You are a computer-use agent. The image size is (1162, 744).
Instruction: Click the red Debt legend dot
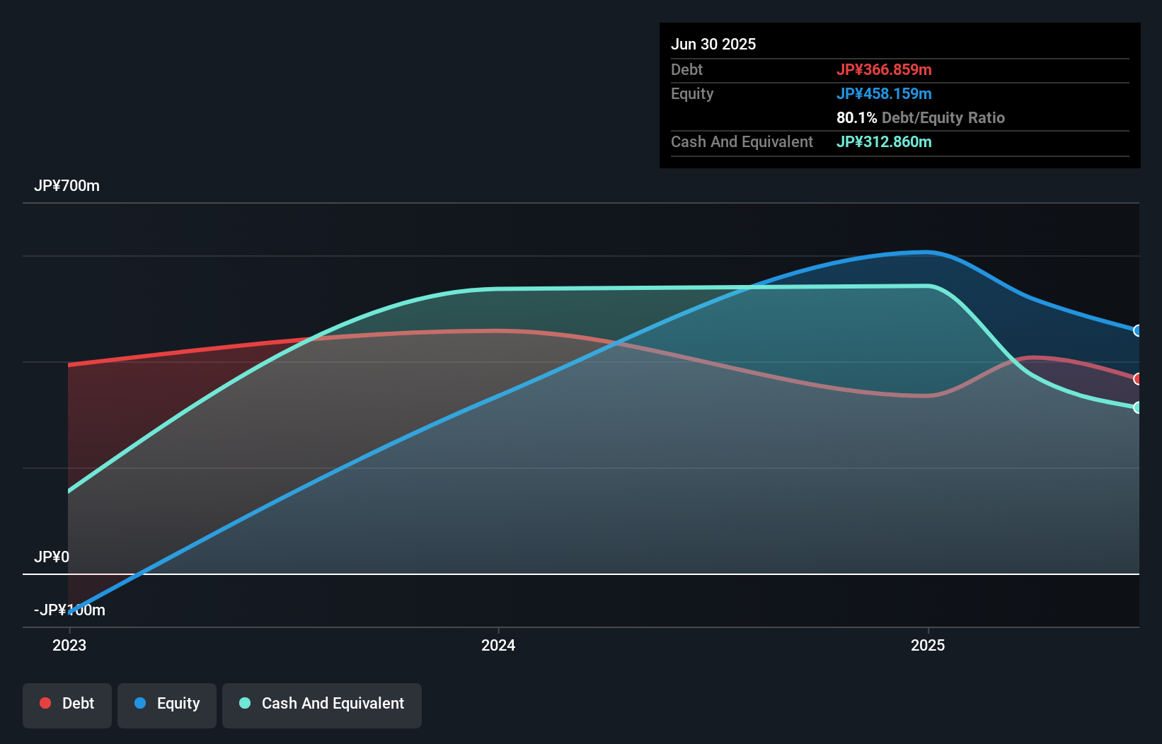45,703
